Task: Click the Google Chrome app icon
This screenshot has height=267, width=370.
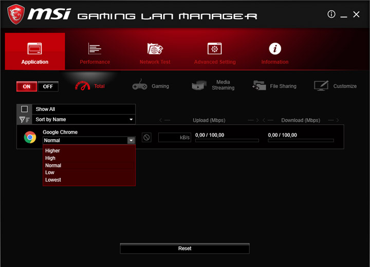Action: tap(30, 137)
